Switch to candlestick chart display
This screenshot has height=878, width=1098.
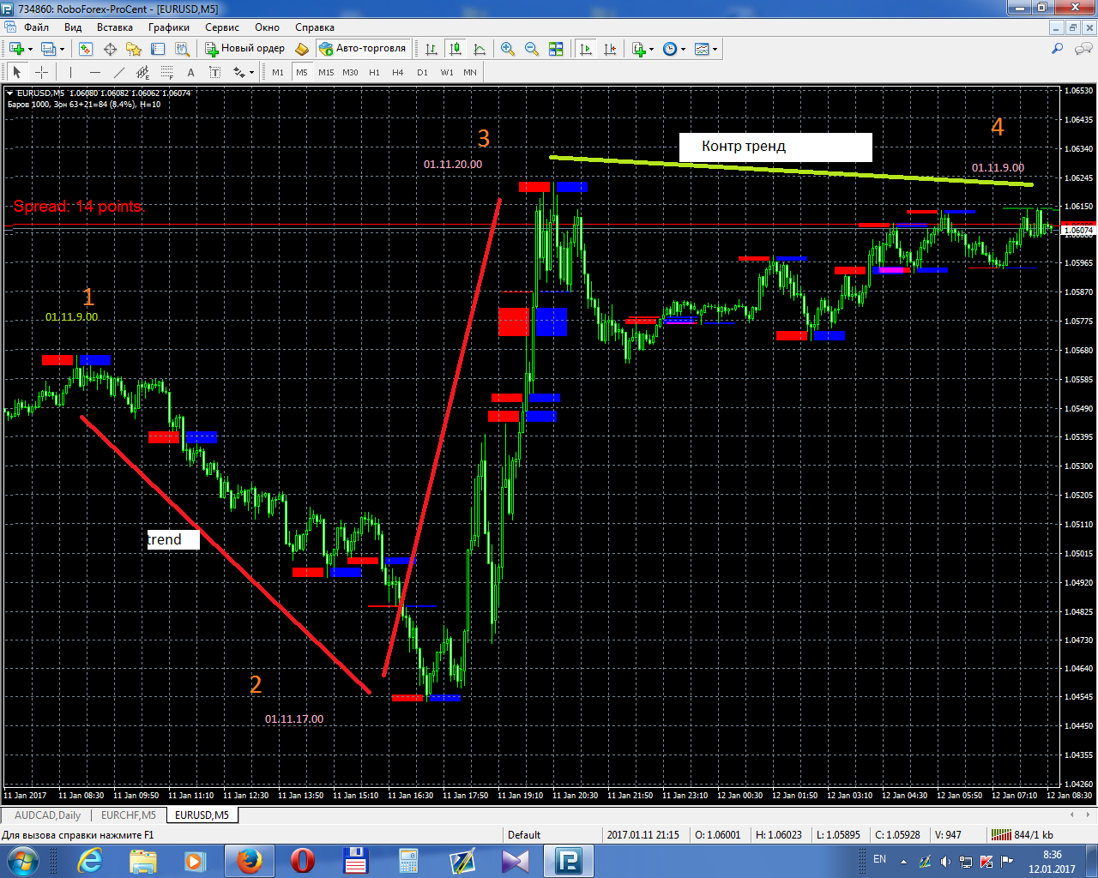(455, 49)
